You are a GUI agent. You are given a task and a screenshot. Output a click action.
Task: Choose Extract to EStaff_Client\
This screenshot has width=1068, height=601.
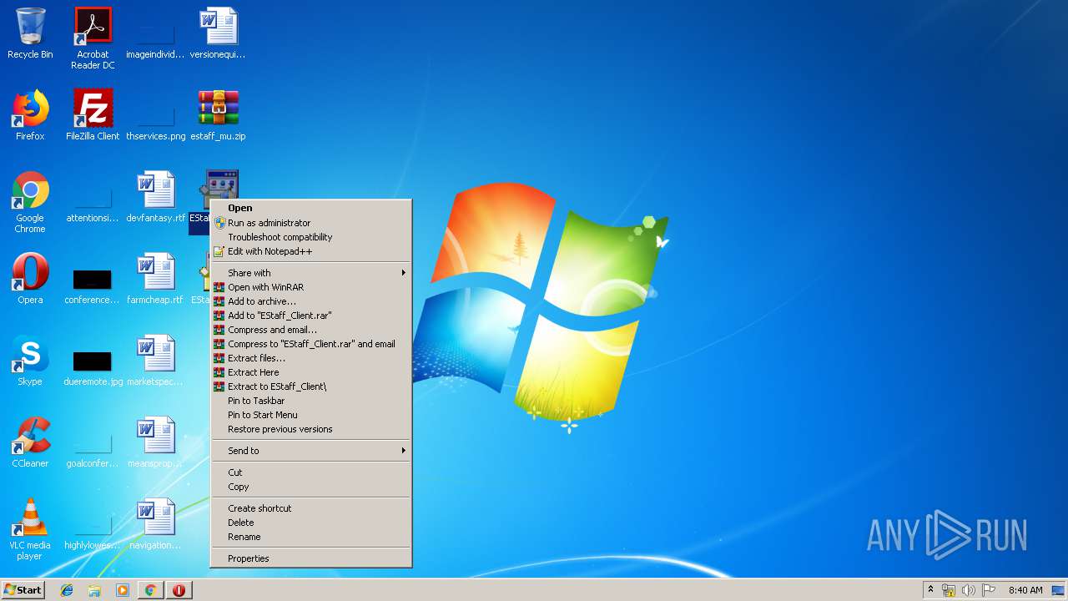310,386
